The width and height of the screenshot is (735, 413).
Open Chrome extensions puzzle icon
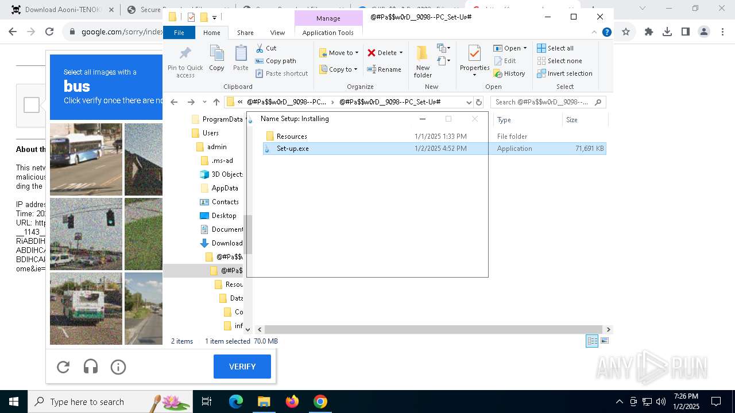click(649, 32)
